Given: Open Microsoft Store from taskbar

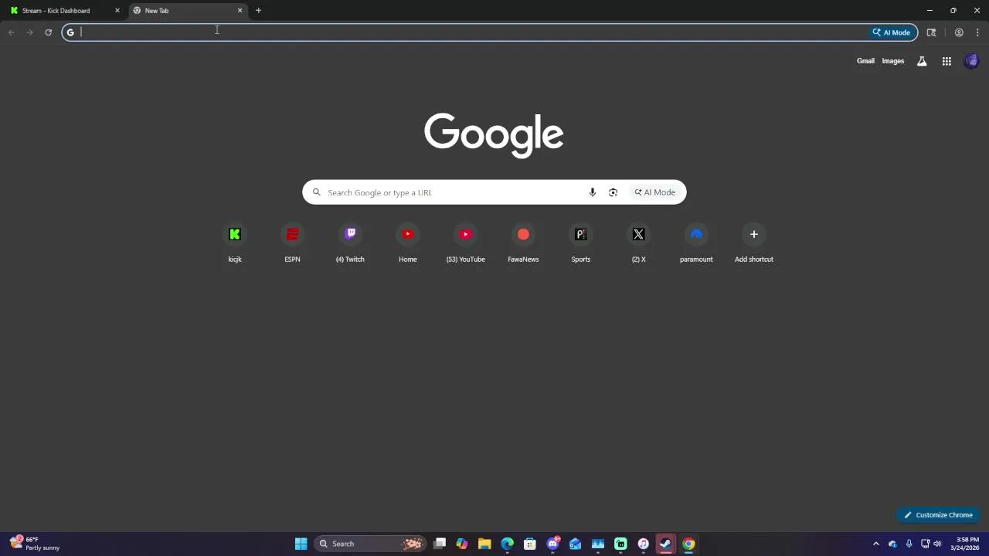Looking at the screenshot, I should 530,544.
